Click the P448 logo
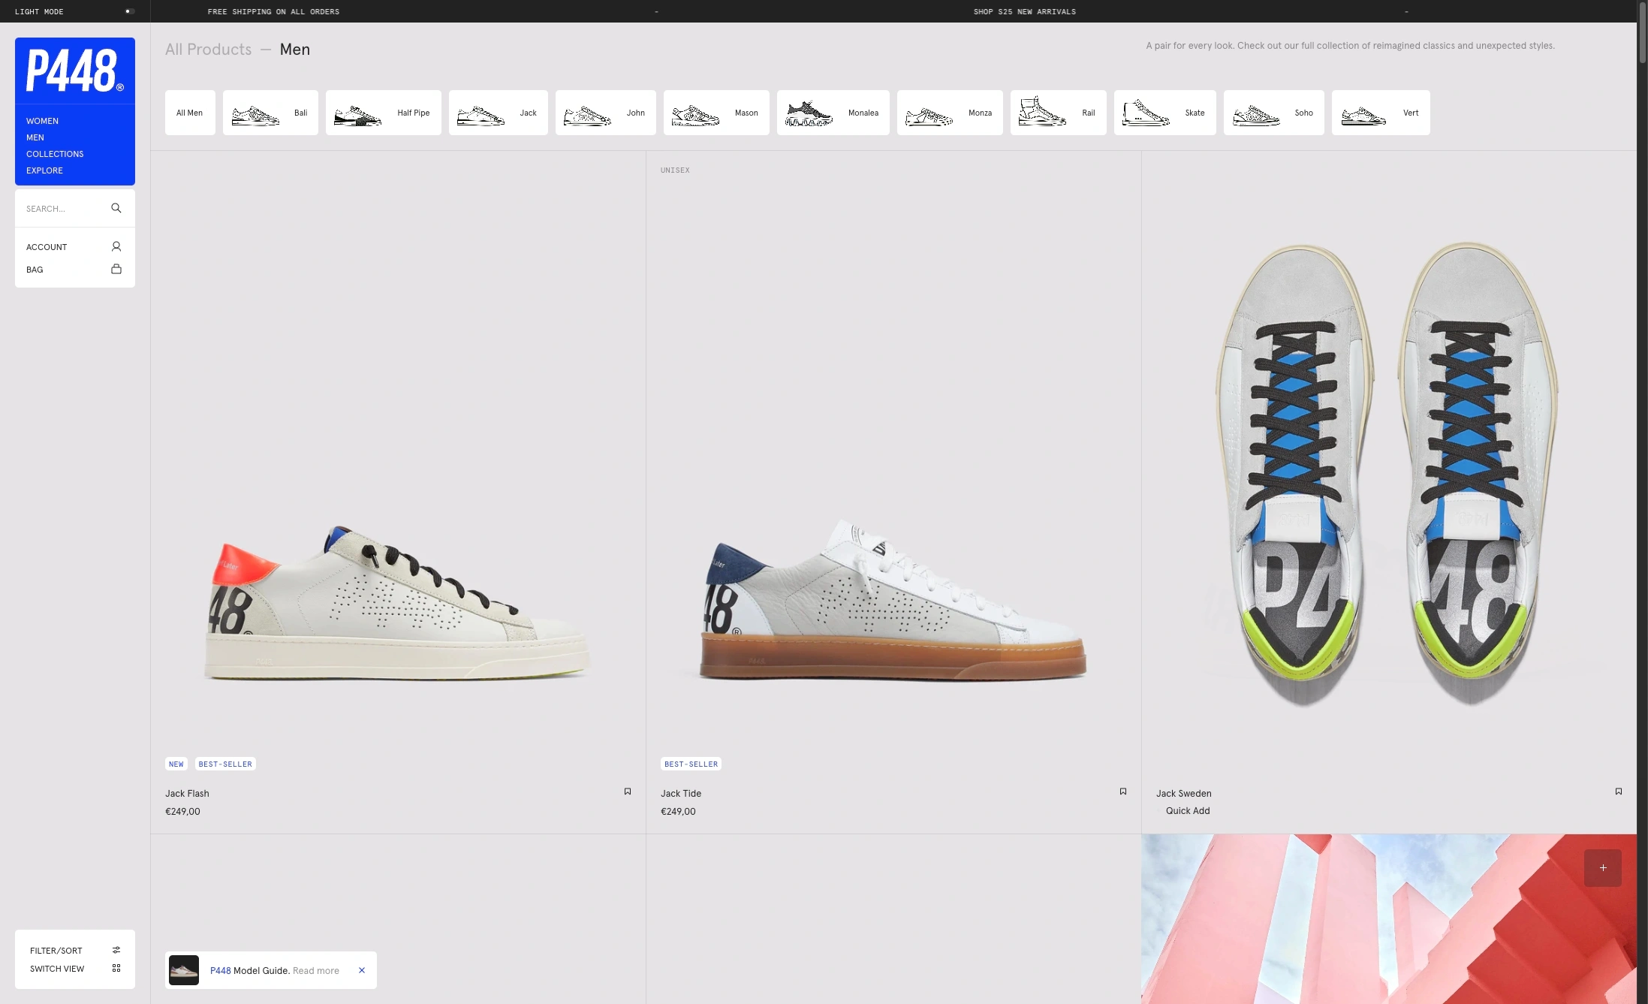This screenshot has width=1648, height=1004. (75, 71)
